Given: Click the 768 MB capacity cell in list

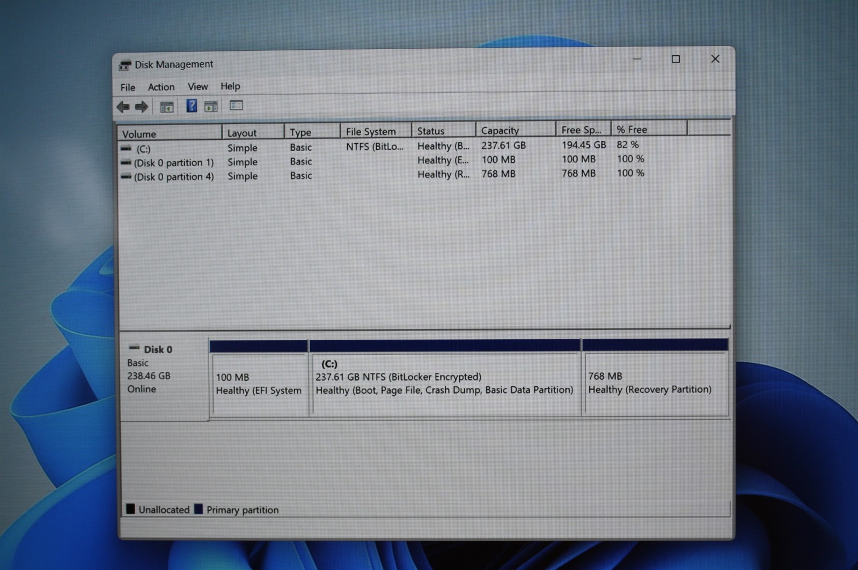Looking at the screenshot, I should pos(498,174).
